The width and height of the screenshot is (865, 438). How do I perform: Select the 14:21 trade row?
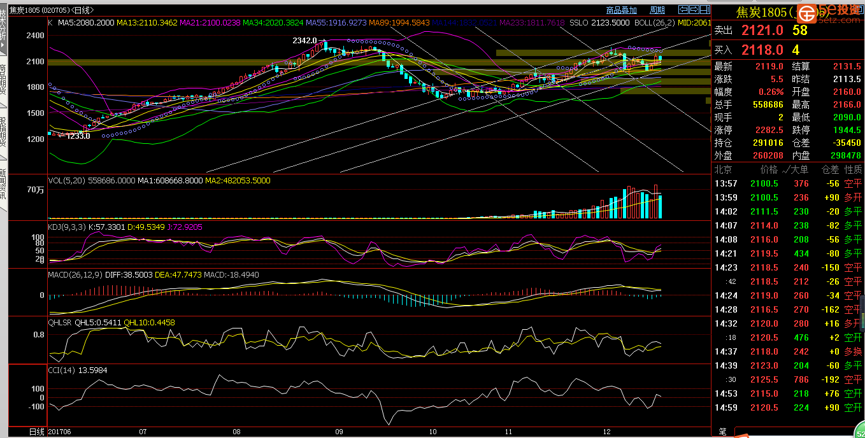[788, 253]
